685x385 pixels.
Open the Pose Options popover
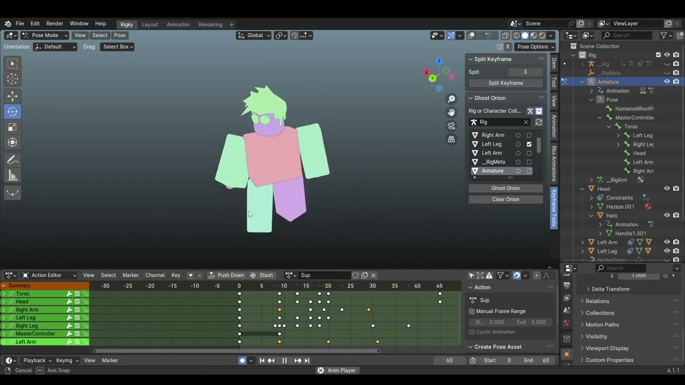(535, 47)
